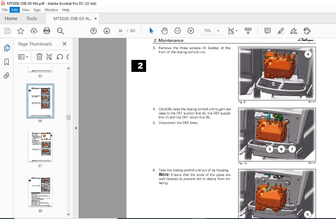Image resolution: width=336 pixels, height=219 pixels.
Task: Open Bookmarks panel icon
Action: (x=7, y=62)
